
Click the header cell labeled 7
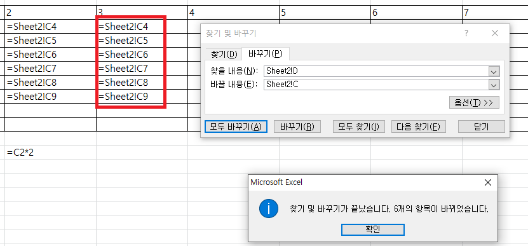coord(495,13)
